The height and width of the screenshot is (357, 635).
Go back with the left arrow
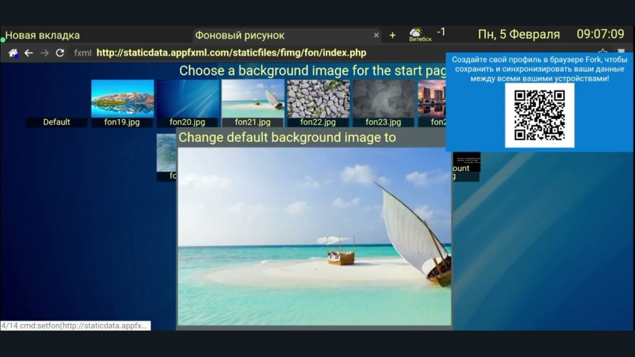coord(29,53)
